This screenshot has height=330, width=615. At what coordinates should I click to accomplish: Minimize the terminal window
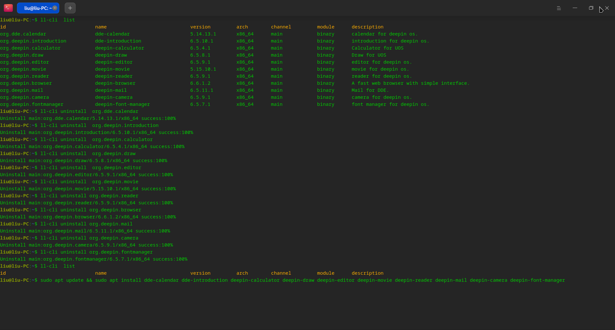tap(575, 8)
